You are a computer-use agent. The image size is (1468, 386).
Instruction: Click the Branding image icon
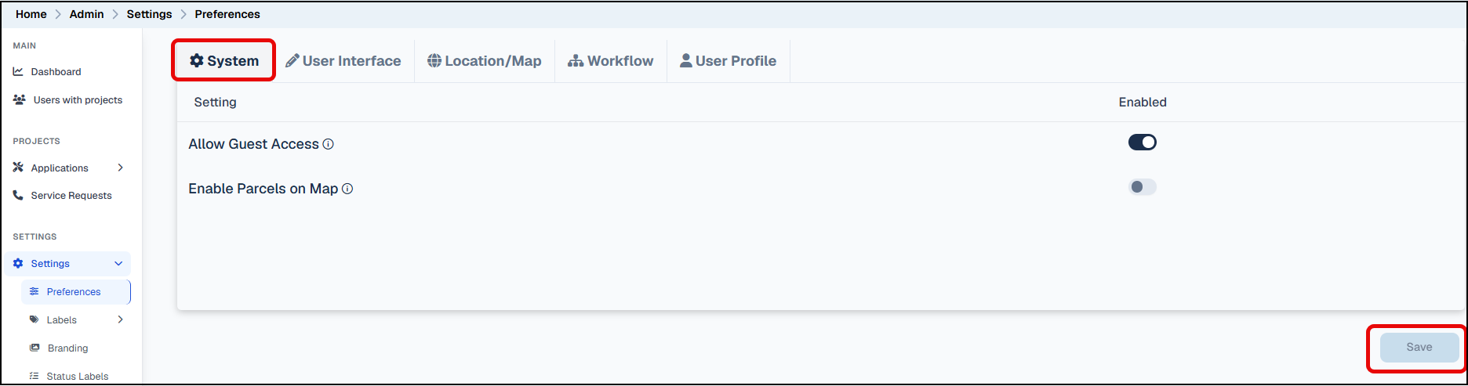pyautogui.click(x=35, y=348)
